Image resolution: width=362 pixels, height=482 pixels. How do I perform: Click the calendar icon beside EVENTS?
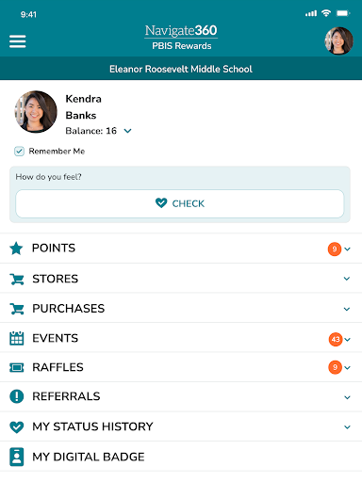pos(17,338)
